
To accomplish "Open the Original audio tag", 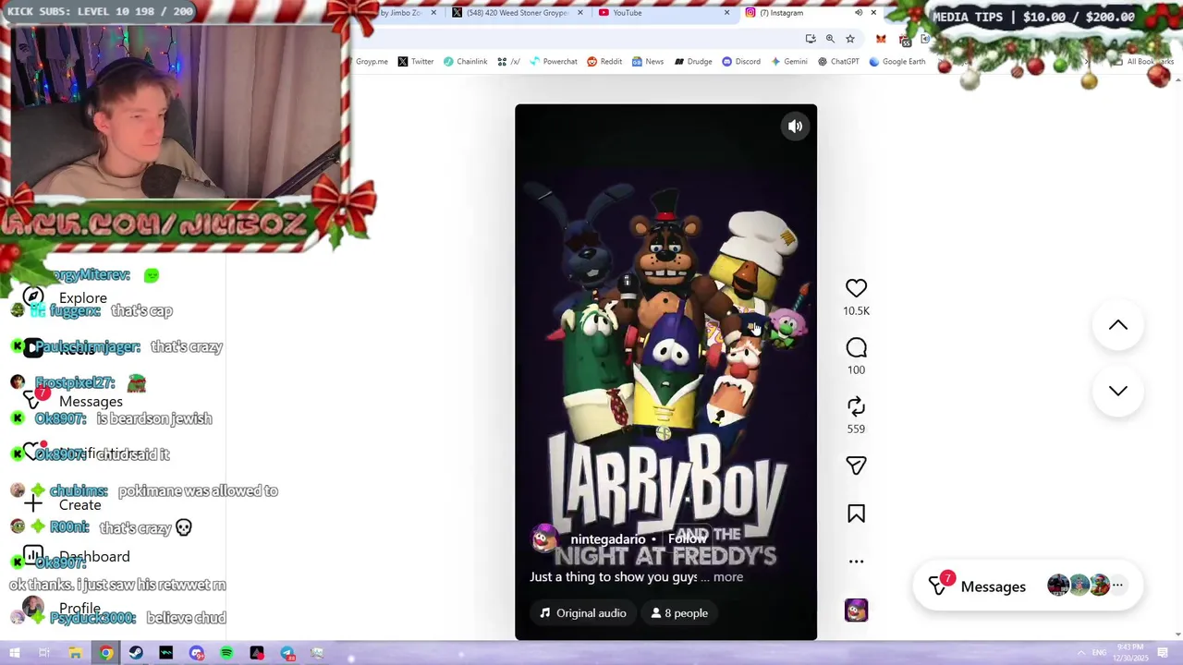I will click(x=583, y=613).
